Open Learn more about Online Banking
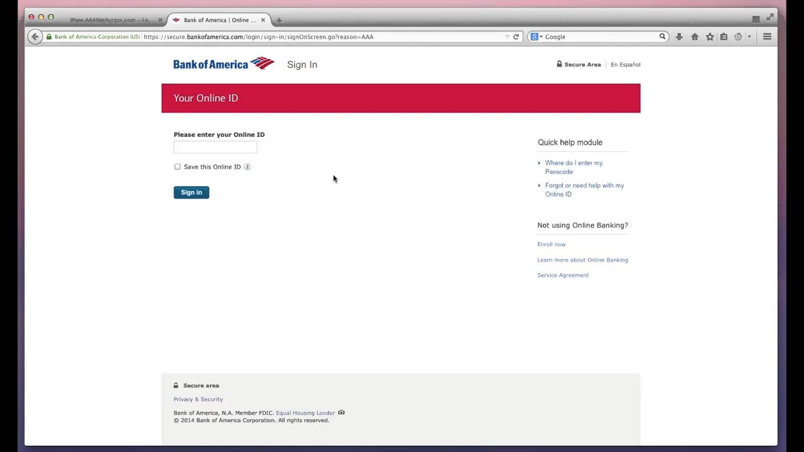 tap(583, 260)
